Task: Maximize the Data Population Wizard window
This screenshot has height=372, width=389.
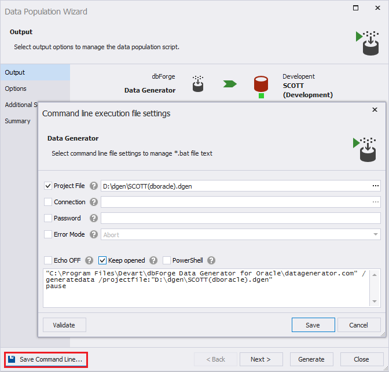Action: tap(355, 8)
